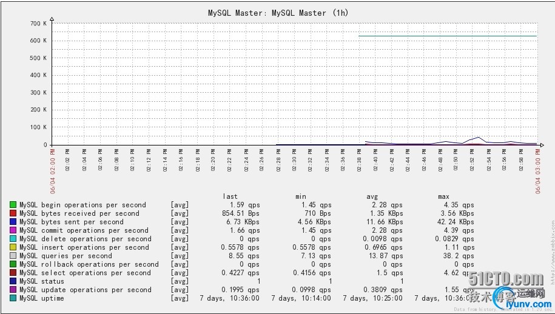Click the 'max' column header

tap(443, 196)
